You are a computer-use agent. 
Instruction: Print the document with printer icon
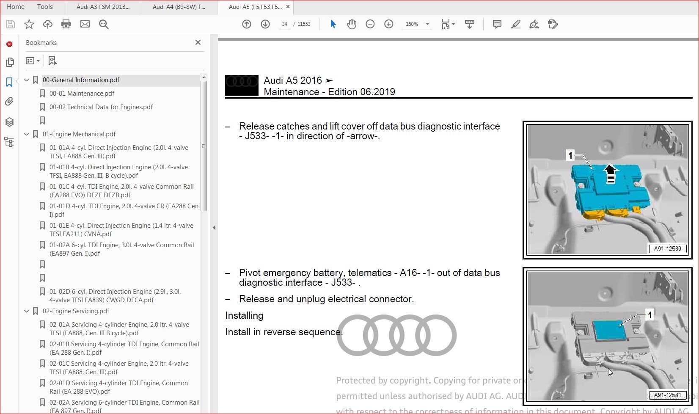[66, 24]
